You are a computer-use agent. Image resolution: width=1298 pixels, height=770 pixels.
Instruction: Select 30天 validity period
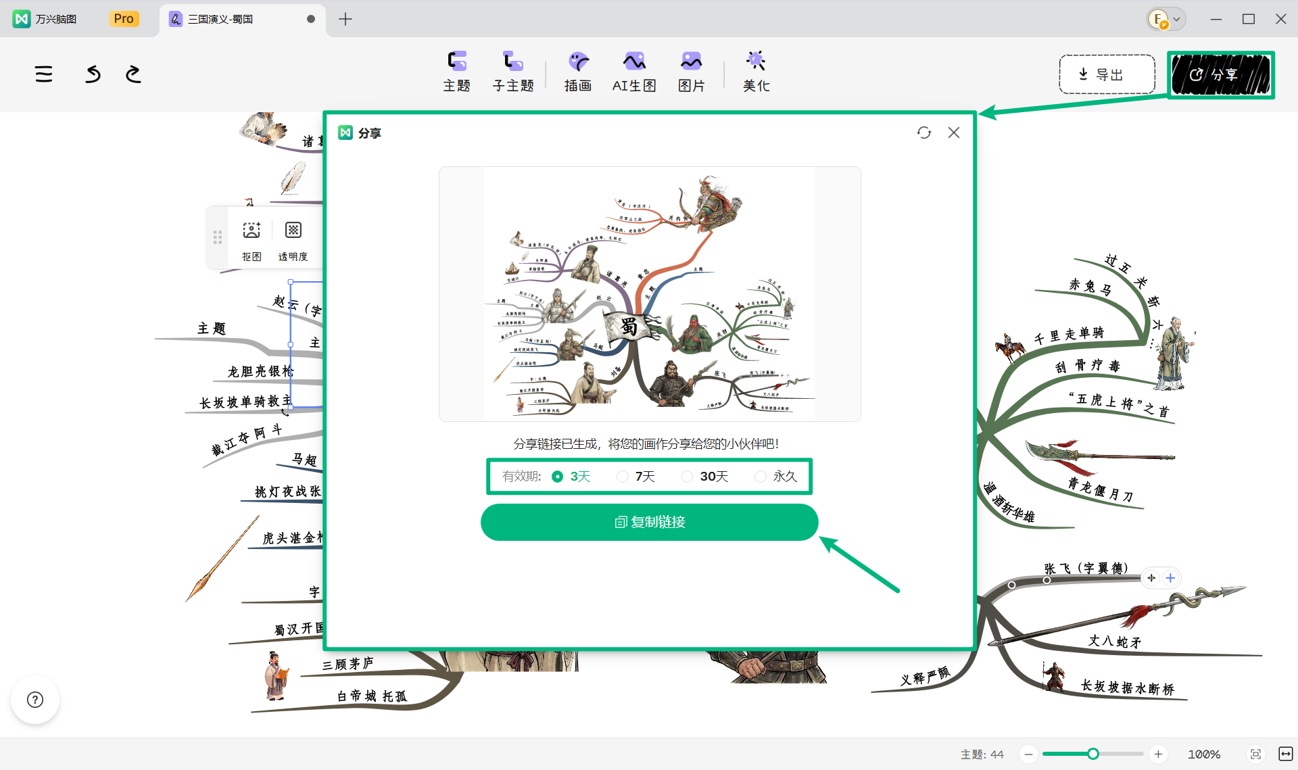(x=705, y=477)
